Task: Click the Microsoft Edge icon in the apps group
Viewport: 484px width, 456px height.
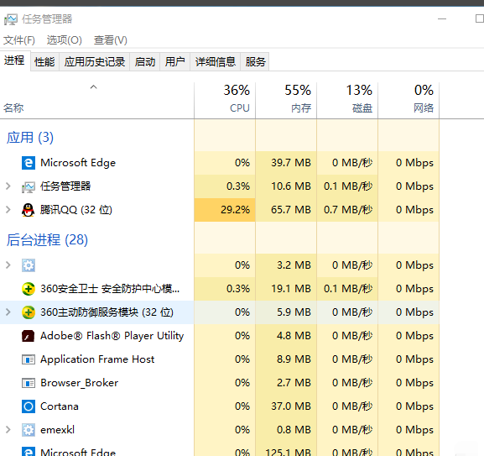Action: [29, 163]
